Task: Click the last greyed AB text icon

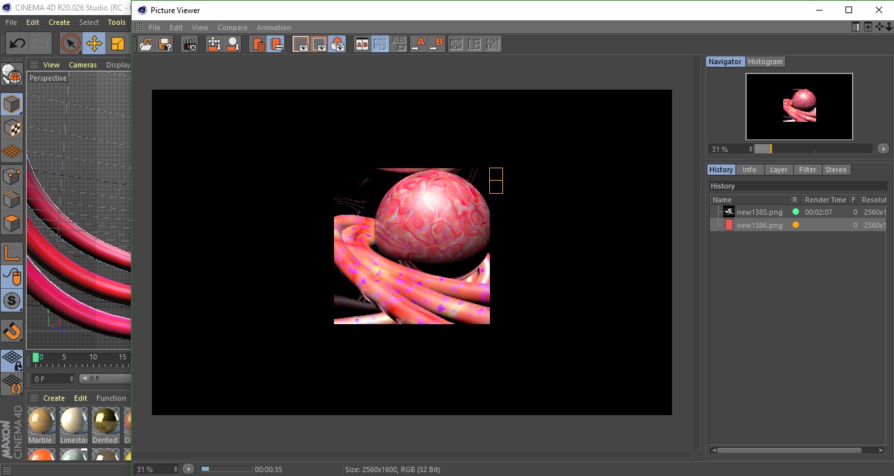Action: click(493, 44)
